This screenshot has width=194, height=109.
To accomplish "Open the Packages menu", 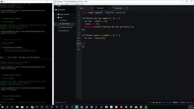I will 77,4.
